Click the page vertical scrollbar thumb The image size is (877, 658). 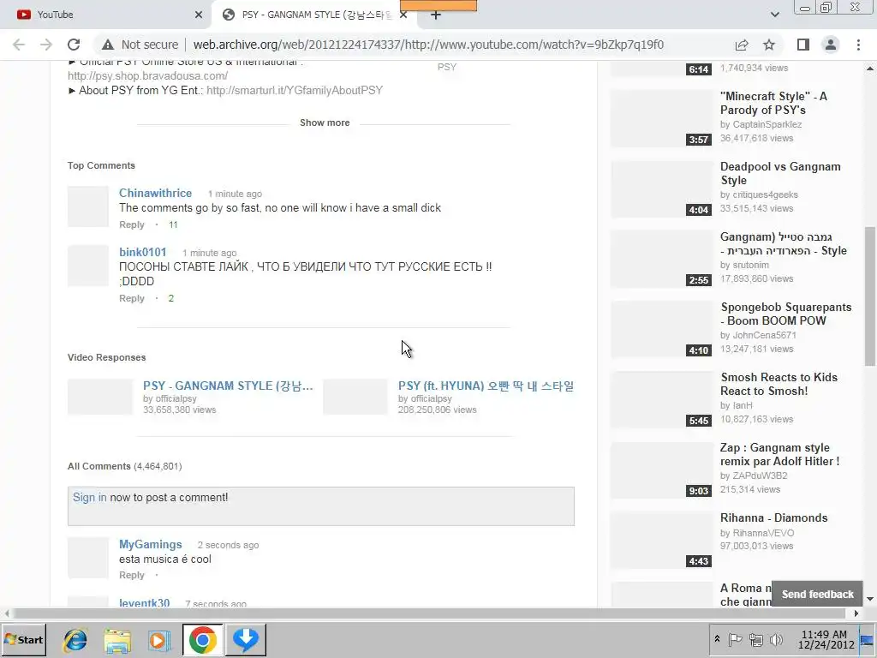point(870,296)
